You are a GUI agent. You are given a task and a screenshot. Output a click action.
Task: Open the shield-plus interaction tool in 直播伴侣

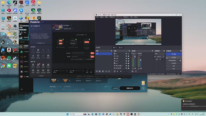[x=38, y=50]
